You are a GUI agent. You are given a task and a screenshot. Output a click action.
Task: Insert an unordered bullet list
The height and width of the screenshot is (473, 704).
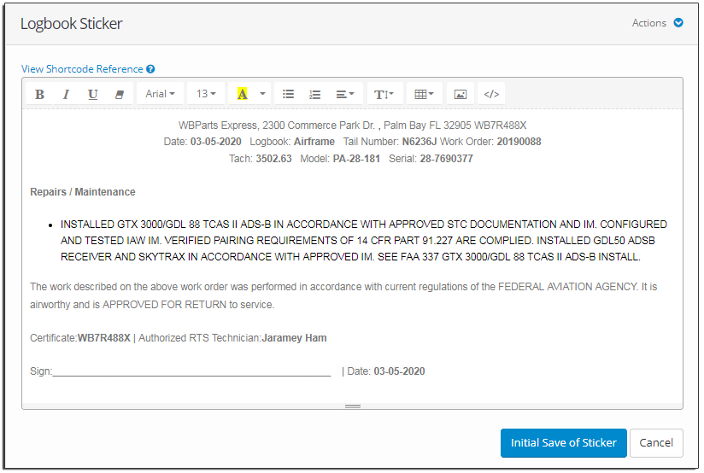click(288, 94)
